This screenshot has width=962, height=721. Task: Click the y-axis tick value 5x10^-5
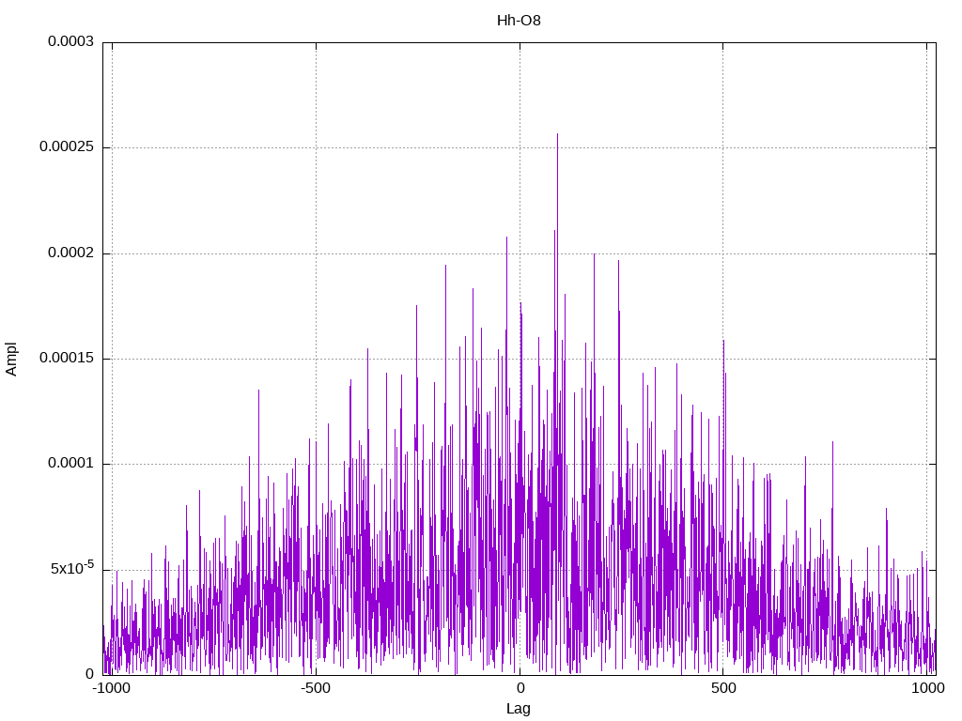72,568
